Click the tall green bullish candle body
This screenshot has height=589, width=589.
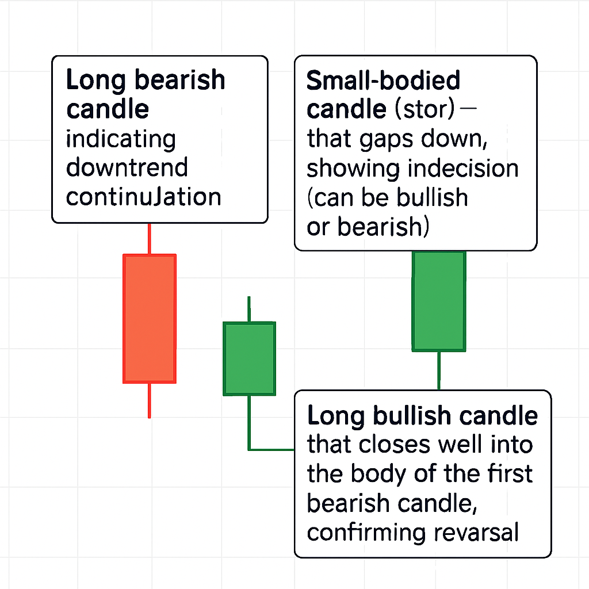click(x=439, y=301)
